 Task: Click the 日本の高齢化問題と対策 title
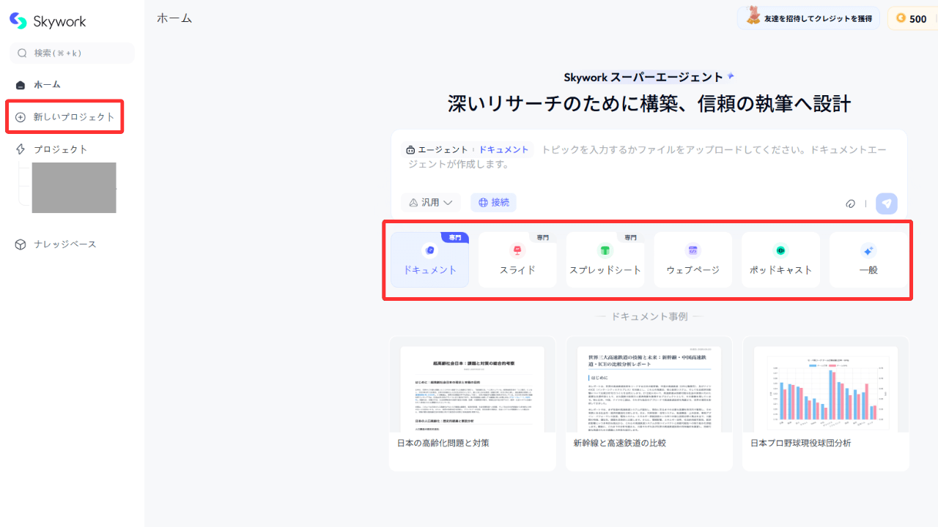pos(443,443)
